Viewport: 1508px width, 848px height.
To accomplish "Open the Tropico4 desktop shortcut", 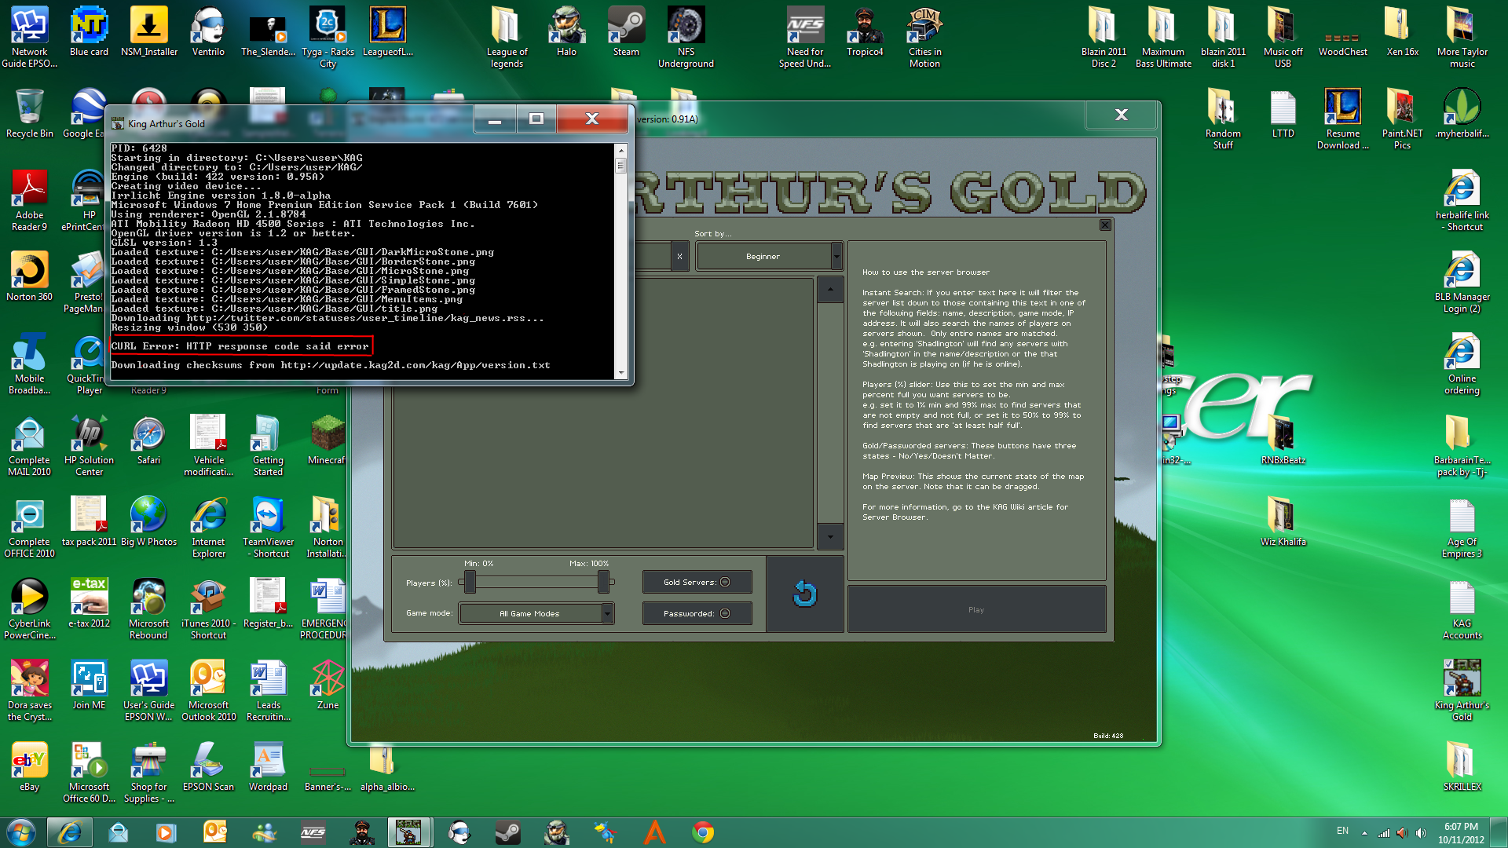I will point(865,31).
